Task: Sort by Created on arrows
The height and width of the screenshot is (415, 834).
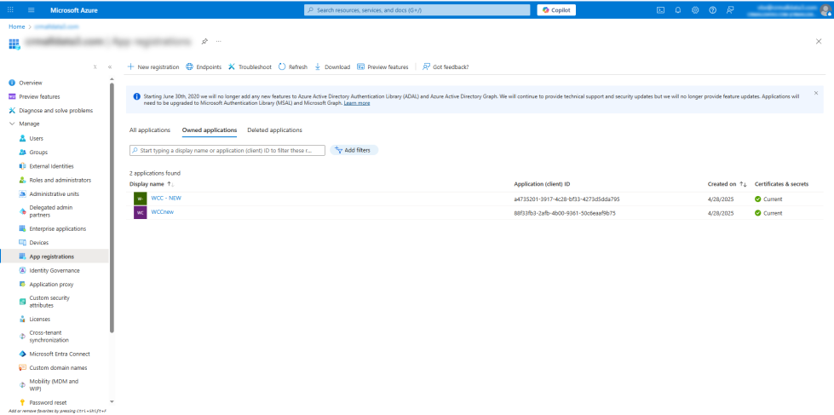Action: pyautogui.click(x=743, y=184)
